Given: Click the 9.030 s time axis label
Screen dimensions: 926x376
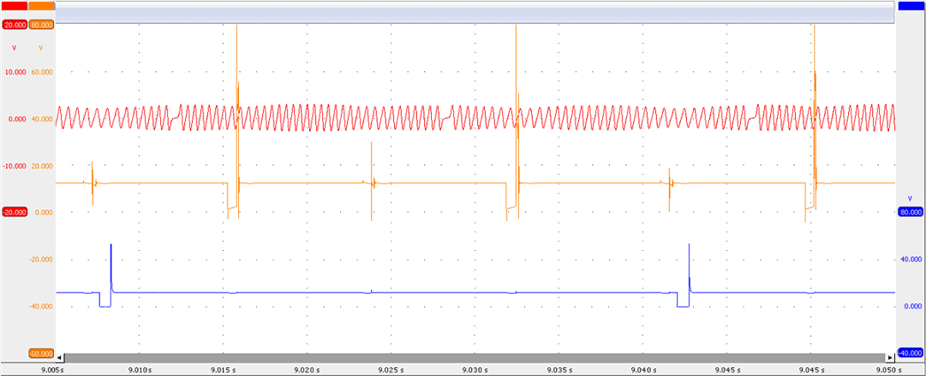Looking at the screenshot, I should point(473,369).
